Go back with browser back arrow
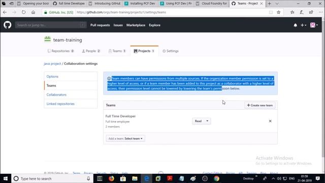The height and width of the screenshot is (183, 325). click(x=5, y=12)
